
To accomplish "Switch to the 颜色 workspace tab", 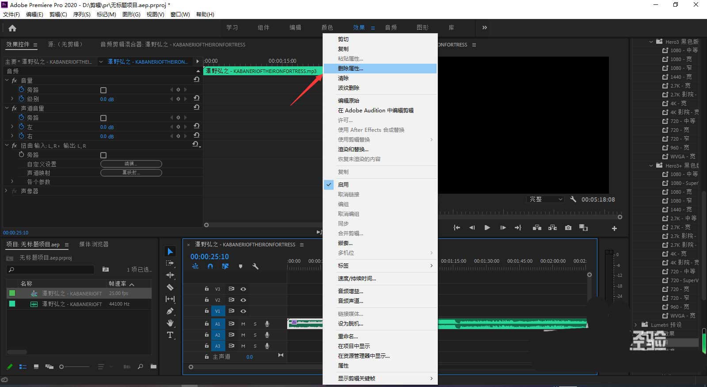I will 327,27.
